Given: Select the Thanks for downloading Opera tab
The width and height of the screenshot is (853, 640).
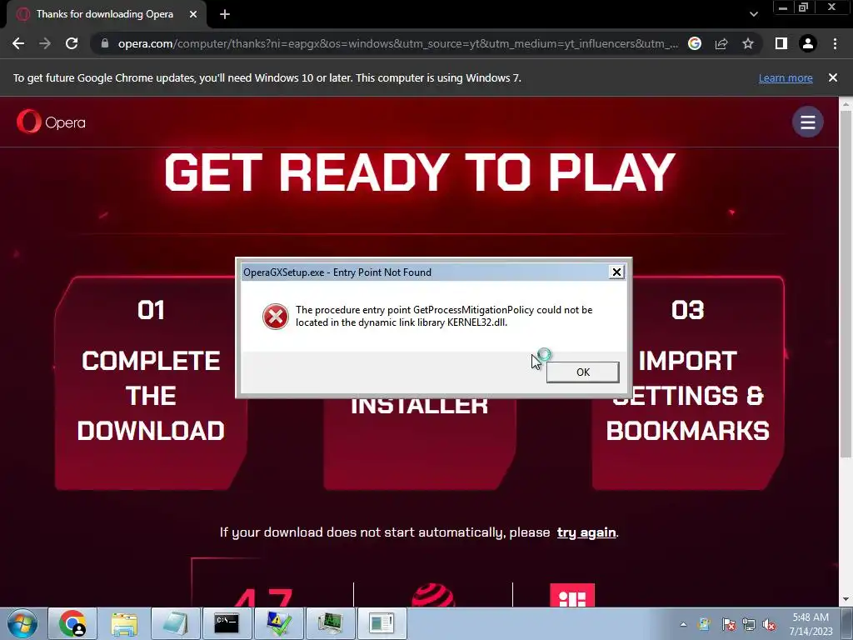Looking at the screenshot, I should point(104,14).
